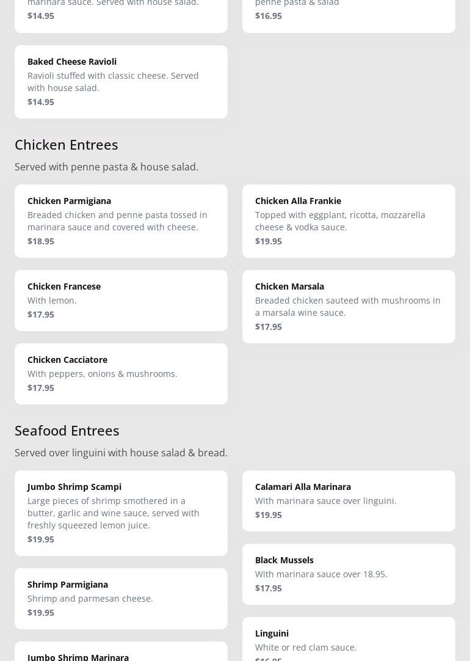Click the Chicken Entrees section heading
Image resolution: width=470 pixels, height=661 pixels.
(67, 144)
